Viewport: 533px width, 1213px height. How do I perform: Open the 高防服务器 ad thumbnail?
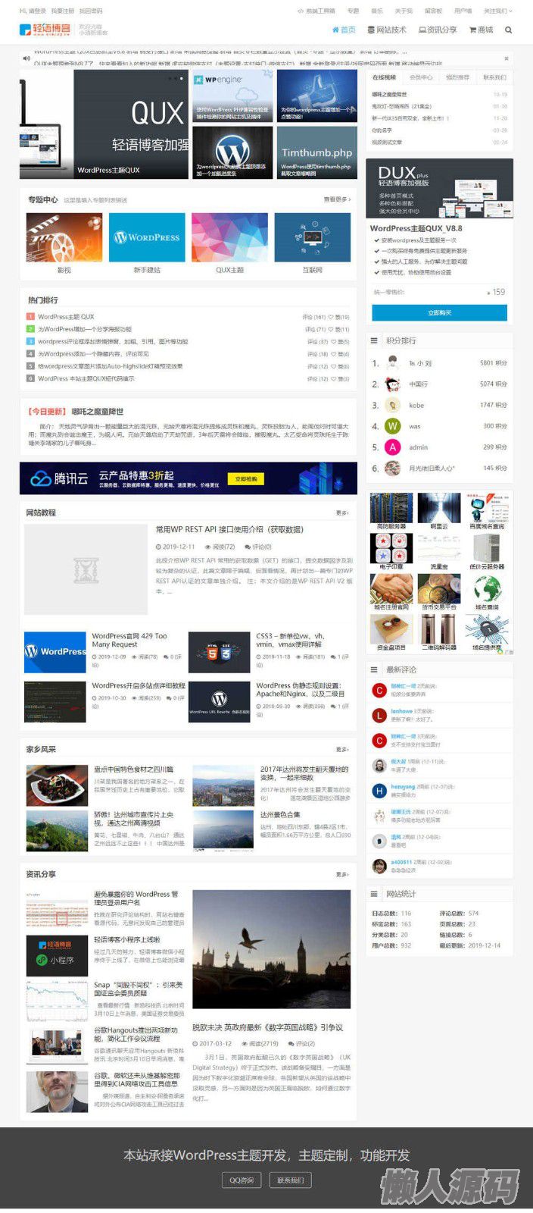tap(391, 507)
